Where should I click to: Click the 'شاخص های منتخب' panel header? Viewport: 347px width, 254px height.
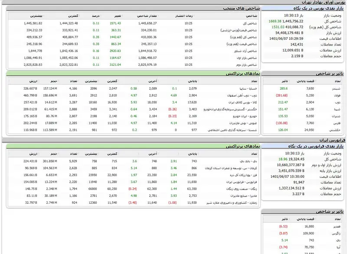pos(242,8)
